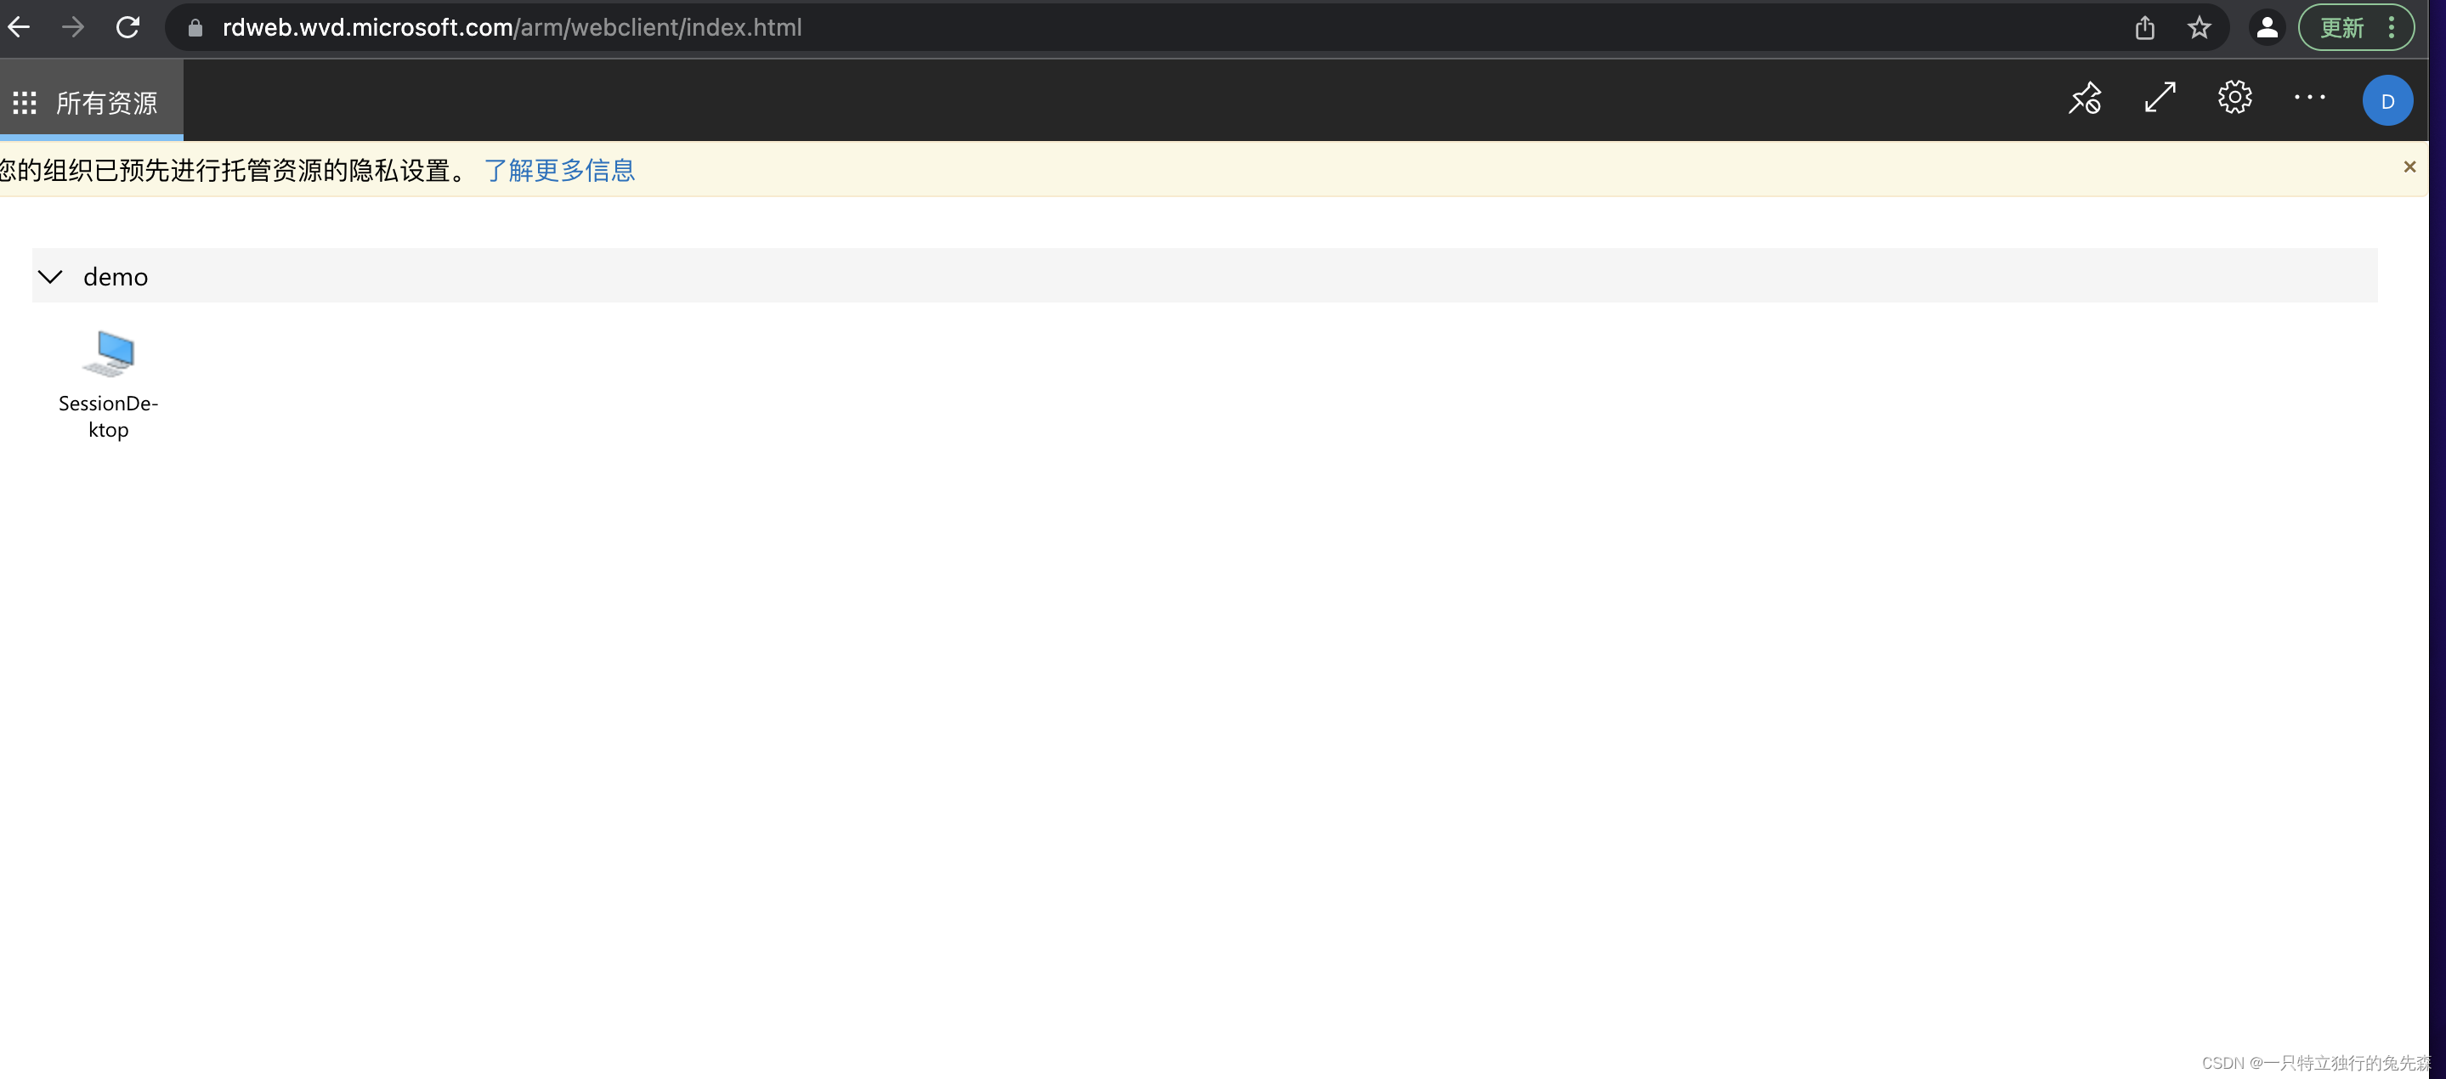Screen dimensions: 2446x1079
Task: Open the settings gear in the web client
Action: pyautogui.click(x=2234, y=98)
